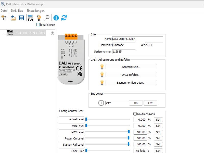This screenshot has width=204, height=153.
Task: Save with the floppy disk icon
Action: [x=21, y=18]
